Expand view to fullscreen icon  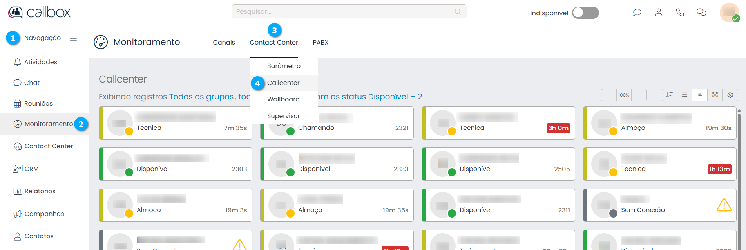[x=715, y=95]
